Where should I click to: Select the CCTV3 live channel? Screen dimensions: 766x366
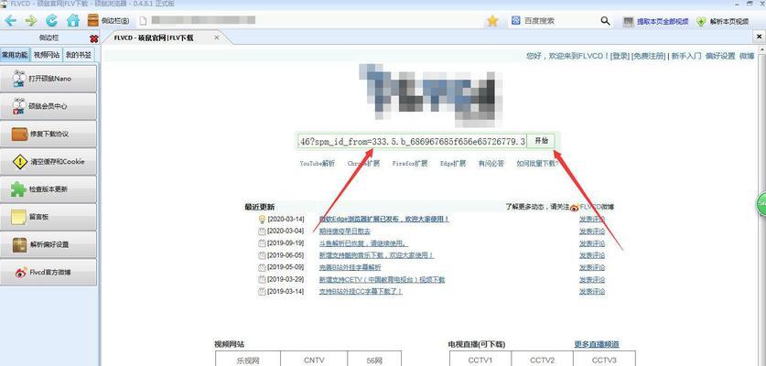point(604,361)
